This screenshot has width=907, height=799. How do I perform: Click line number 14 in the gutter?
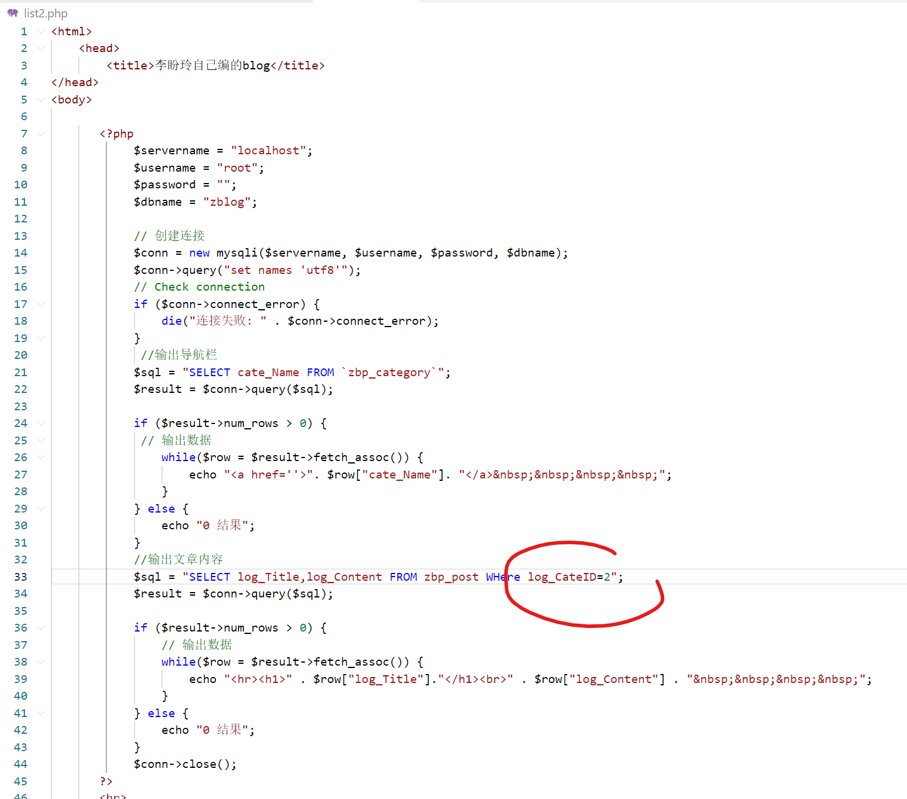point(20,252)
